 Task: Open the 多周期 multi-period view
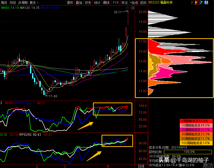pos(23,3)
